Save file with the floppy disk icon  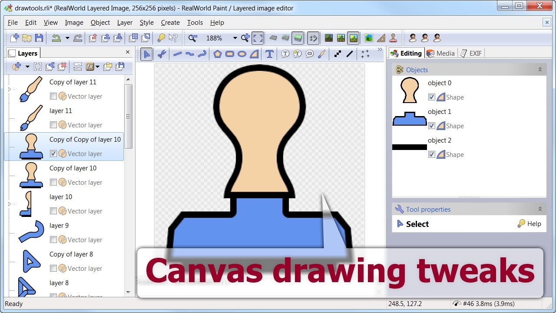click(x=39, y=38)
